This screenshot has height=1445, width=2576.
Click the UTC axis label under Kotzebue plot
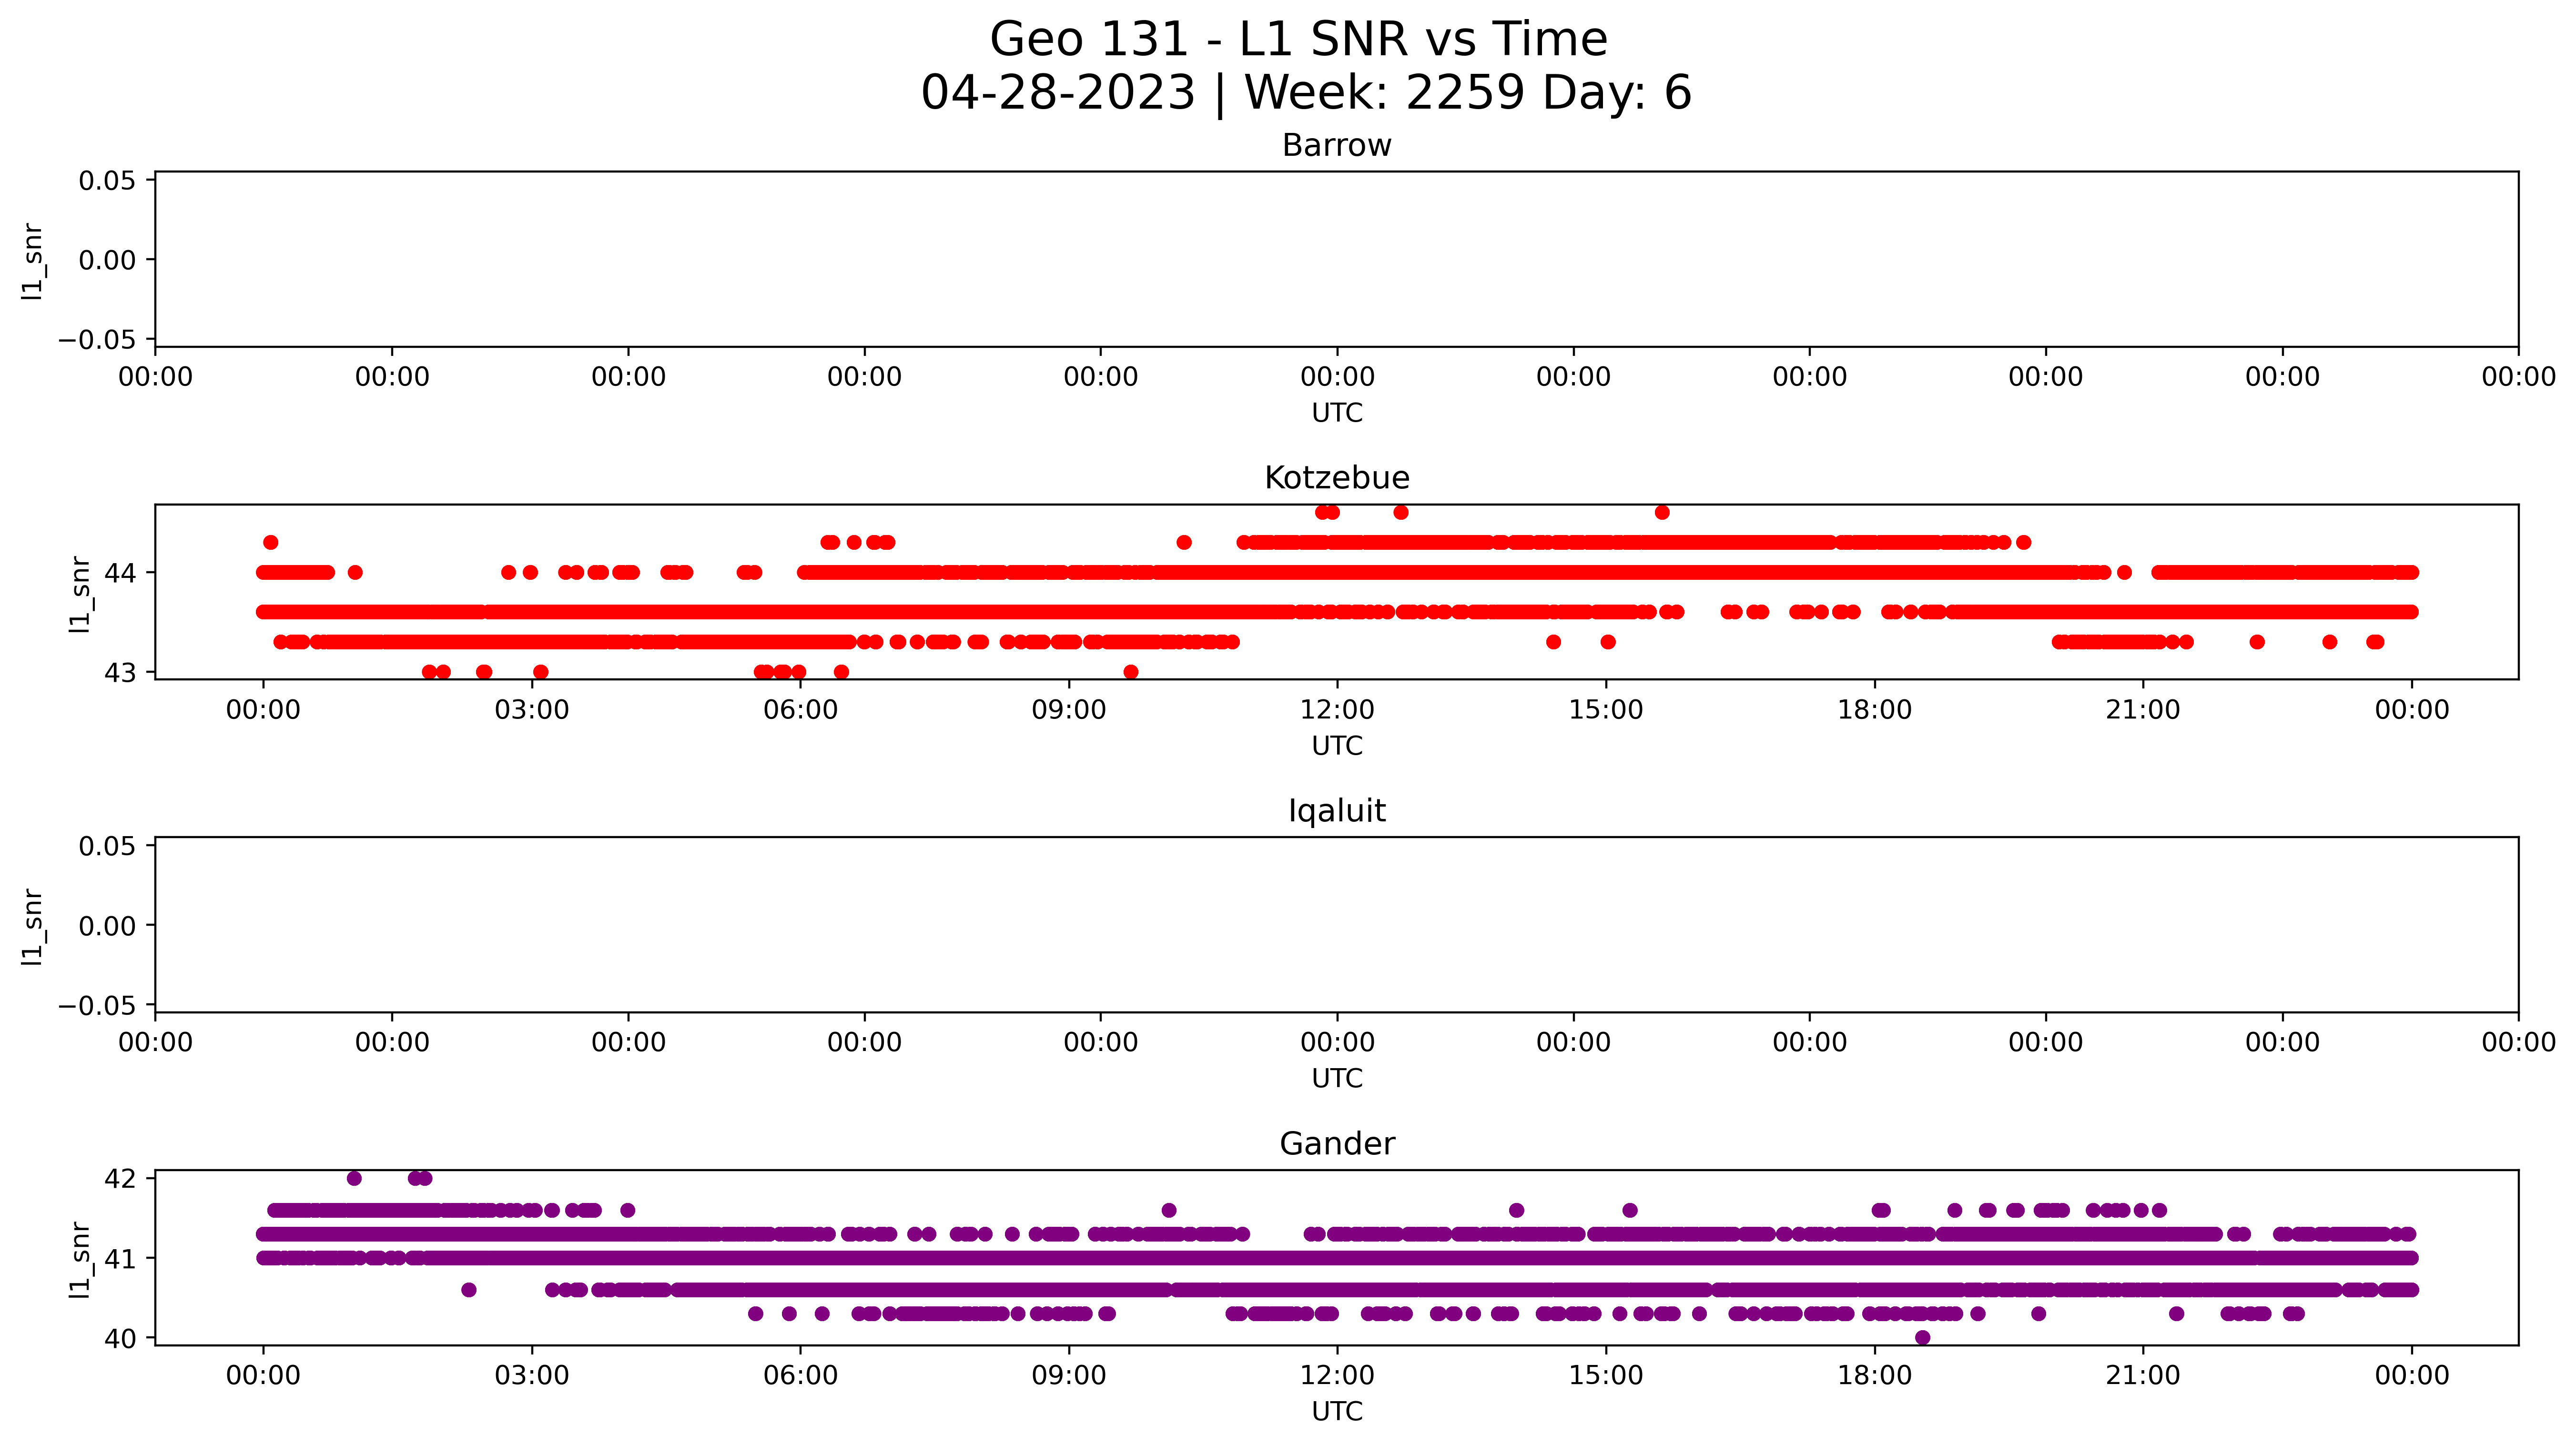[1336, 746]
